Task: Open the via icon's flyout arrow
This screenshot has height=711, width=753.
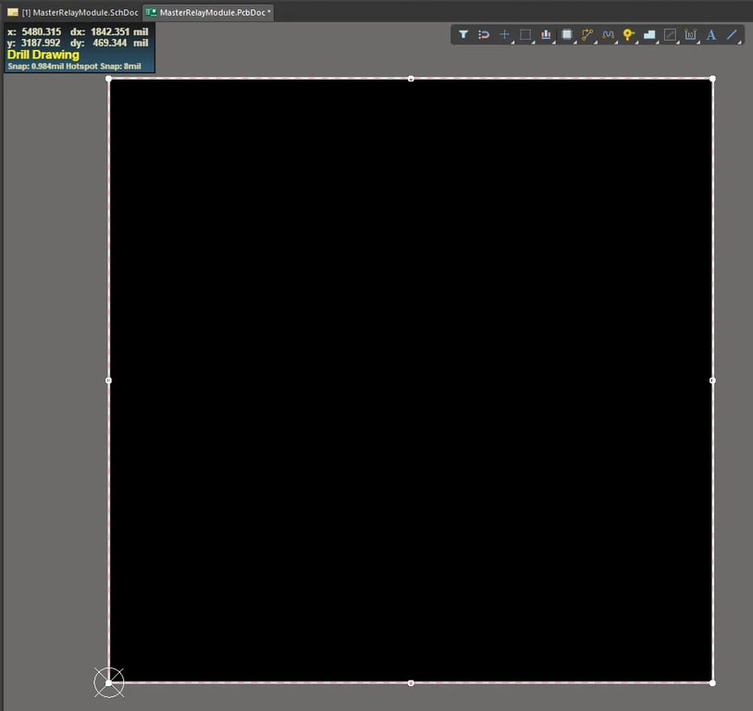Action: click(635, 41)
